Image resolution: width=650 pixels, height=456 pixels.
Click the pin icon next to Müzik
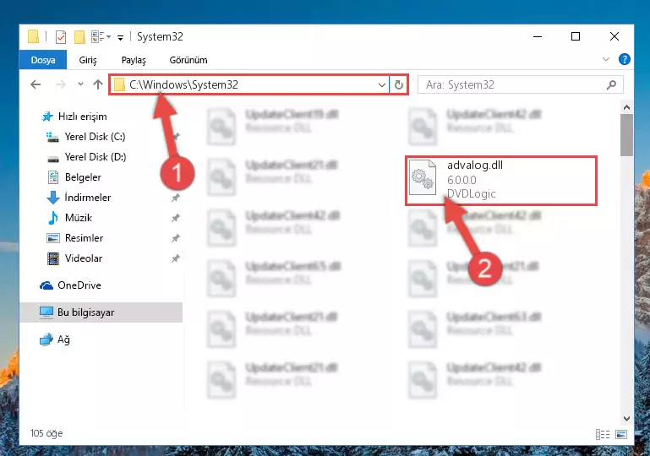click(x=176, y=218)
